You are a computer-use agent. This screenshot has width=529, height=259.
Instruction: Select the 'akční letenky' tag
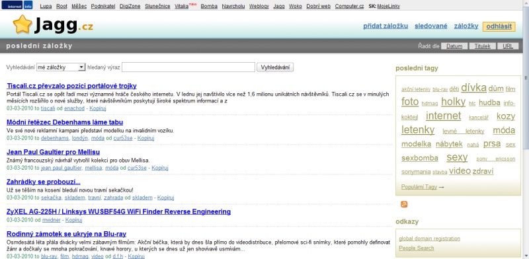[x=416, y=89]
